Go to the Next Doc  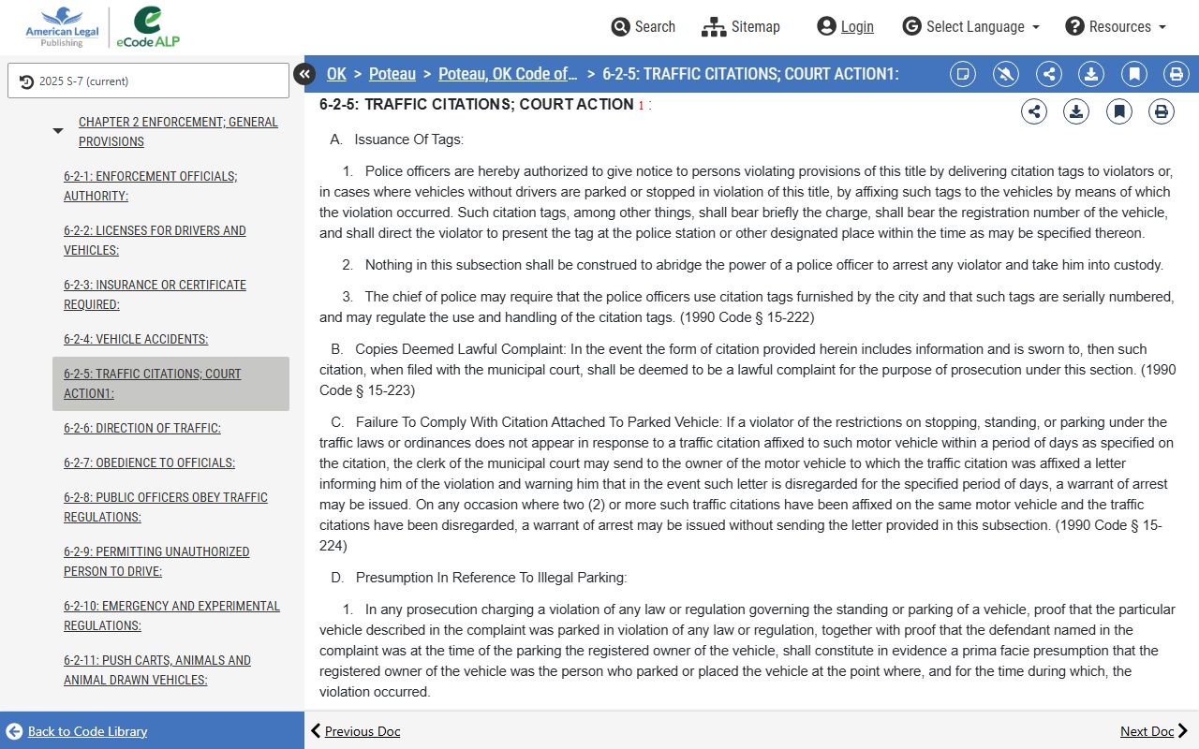[x=1154, y=731]
